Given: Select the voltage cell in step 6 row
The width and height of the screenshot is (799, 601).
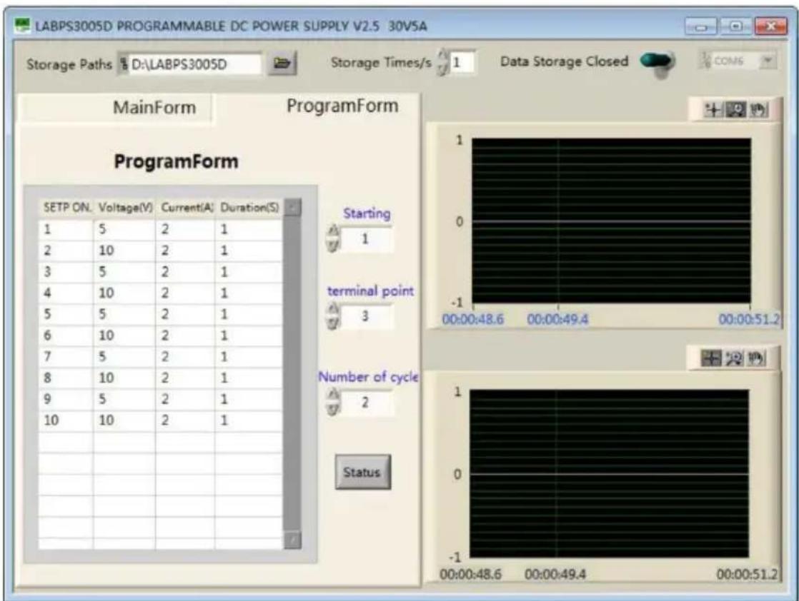Looking at the screenshot, I should pyautogui.click(x=125, y=335).
